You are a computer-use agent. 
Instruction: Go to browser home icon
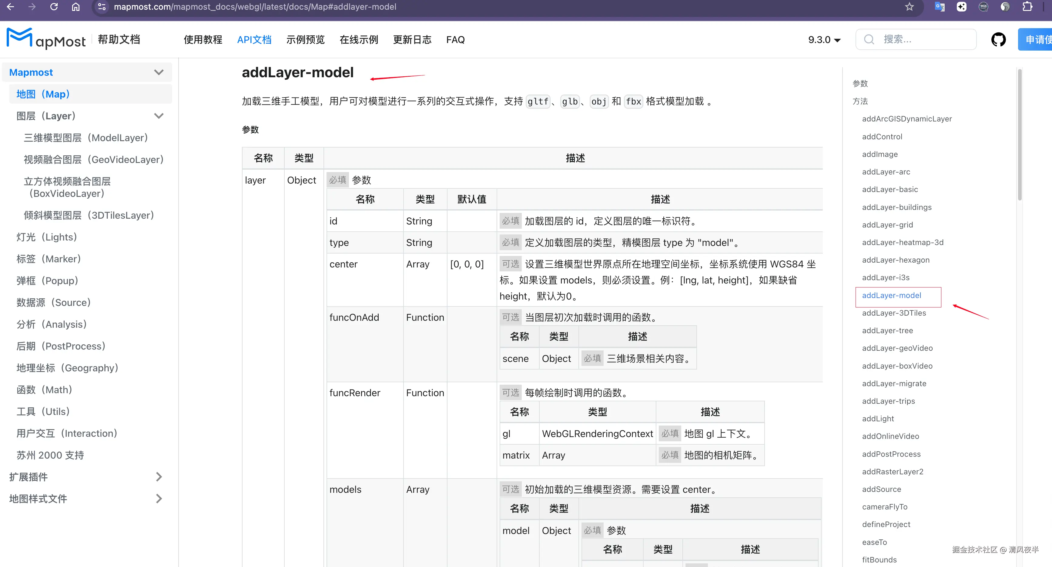tap(75, 7)
